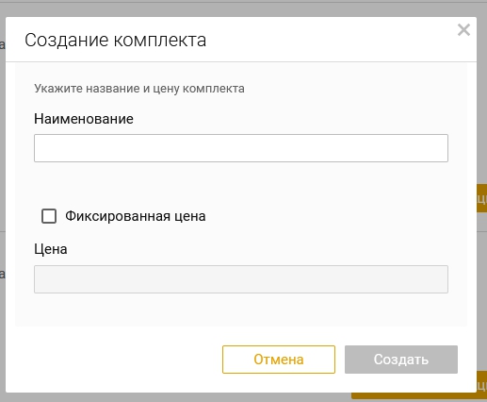487x402 pixels.
Task: Click the Цена field label
Action: pos(51,249)
